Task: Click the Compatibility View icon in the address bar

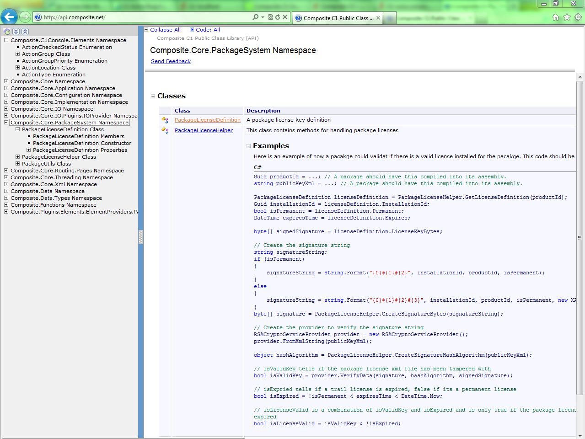Action: [x=270, y=17]
